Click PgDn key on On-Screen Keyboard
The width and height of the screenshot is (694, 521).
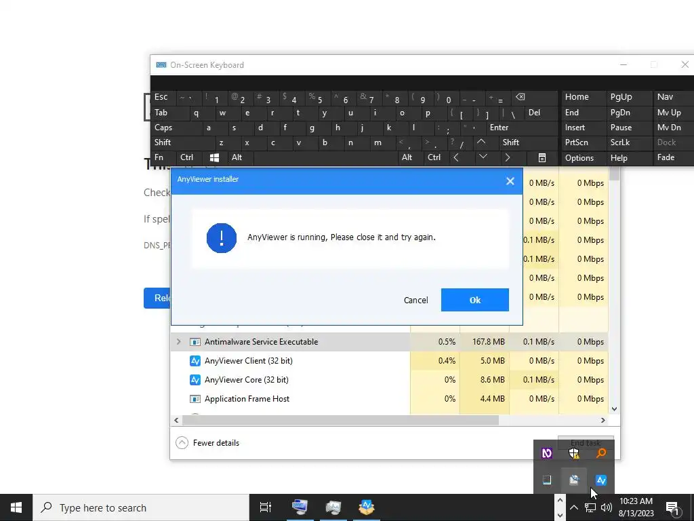tap(629, 113)
